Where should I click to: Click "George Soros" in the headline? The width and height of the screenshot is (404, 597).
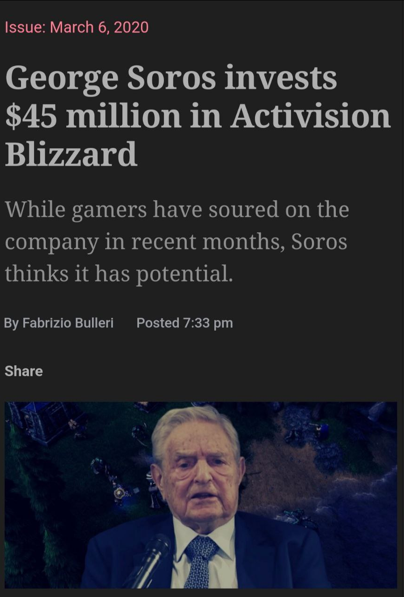110,78
